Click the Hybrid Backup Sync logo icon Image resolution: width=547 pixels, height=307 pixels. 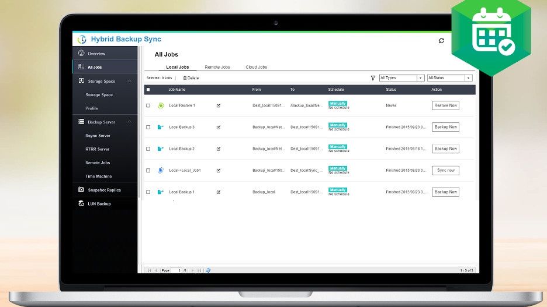coord(82,39)
